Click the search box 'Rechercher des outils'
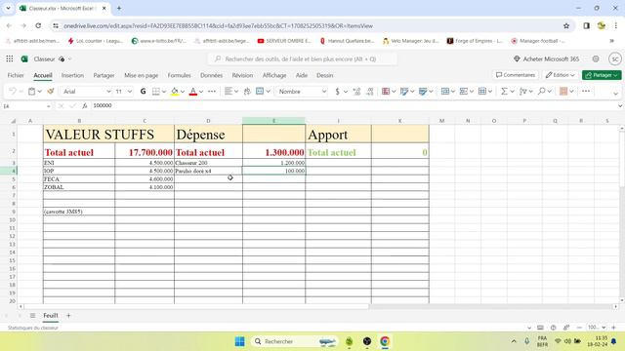Screen dimensions: 625x351 (x=302, y=58)
